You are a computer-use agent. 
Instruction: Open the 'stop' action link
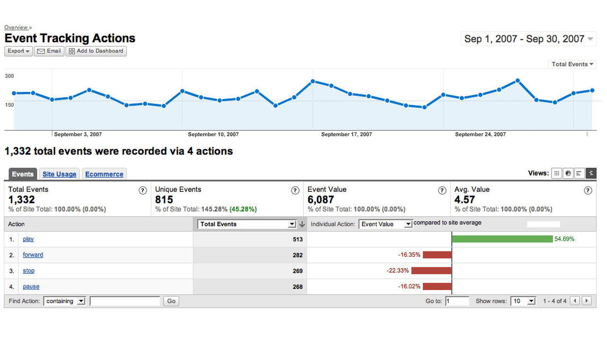pos(28,271)
